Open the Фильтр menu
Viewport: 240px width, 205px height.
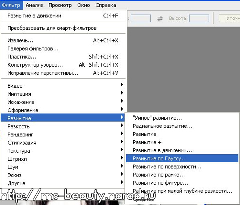coord(11,5)
